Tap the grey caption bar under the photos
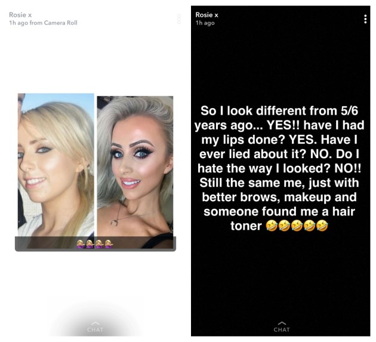This screenshot has height=342, width=376. click(95, 244)
